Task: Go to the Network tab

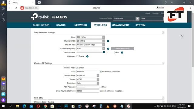Action: tap(81, 25)
